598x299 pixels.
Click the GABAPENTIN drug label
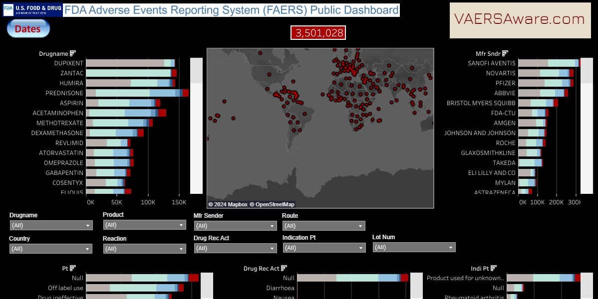[64, 173]
